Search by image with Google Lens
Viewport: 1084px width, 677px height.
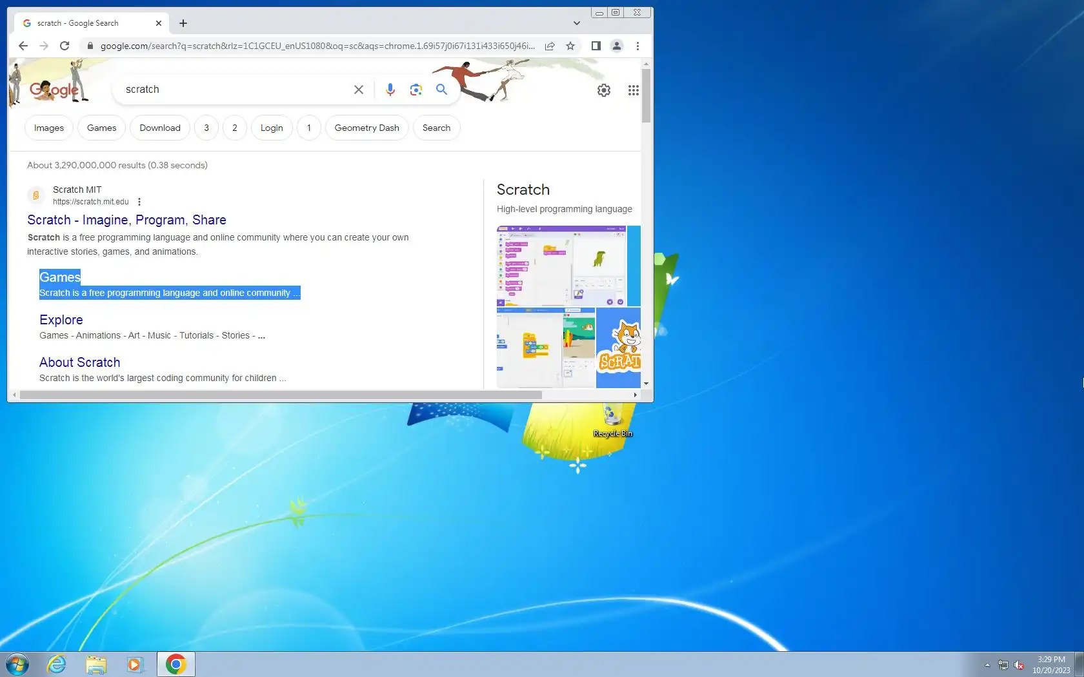click(x=416, y=90)
